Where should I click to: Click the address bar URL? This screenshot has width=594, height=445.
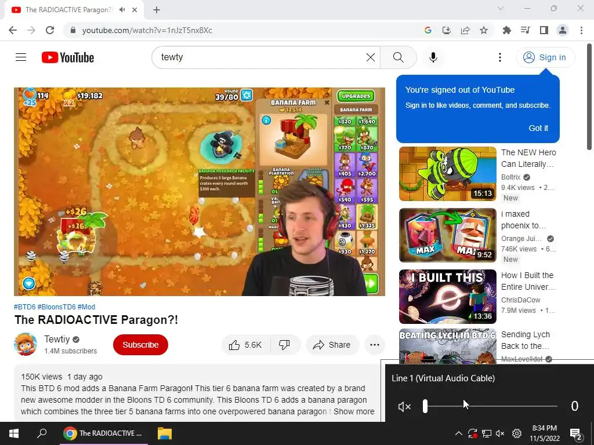[147, 30]
